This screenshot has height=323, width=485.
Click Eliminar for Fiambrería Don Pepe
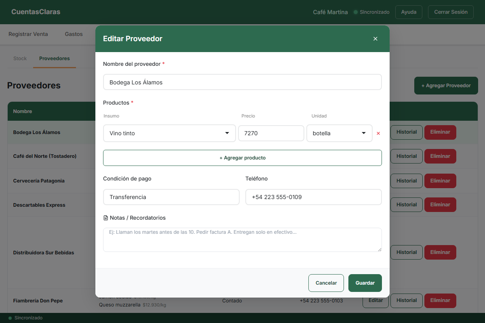click(440, 300)
